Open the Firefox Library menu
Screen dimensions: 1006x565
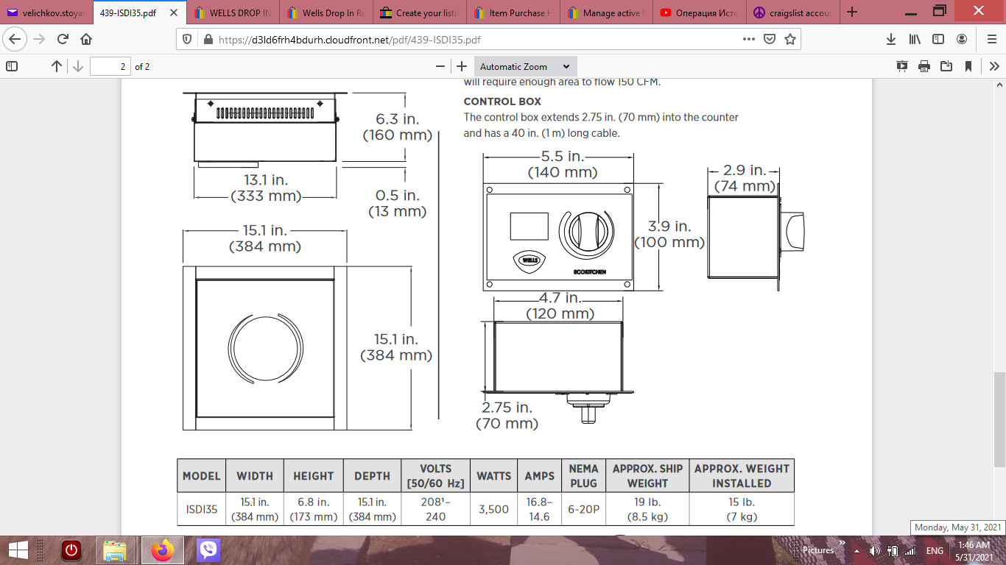[x=915, y=39]
